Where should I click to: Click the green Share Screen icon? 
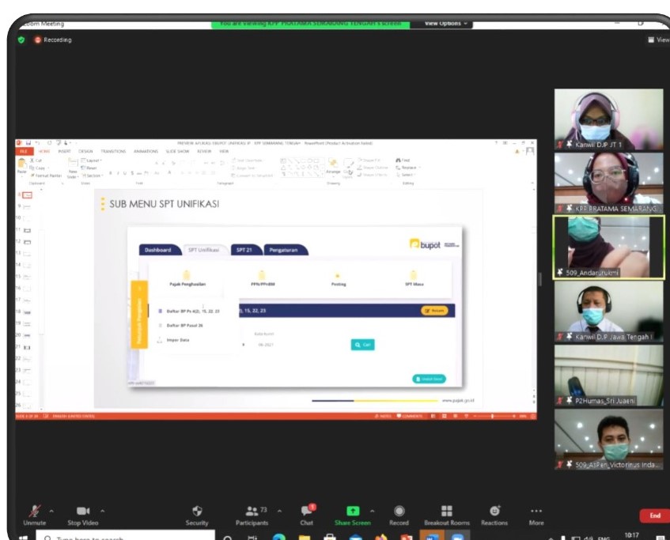[353, 512]
